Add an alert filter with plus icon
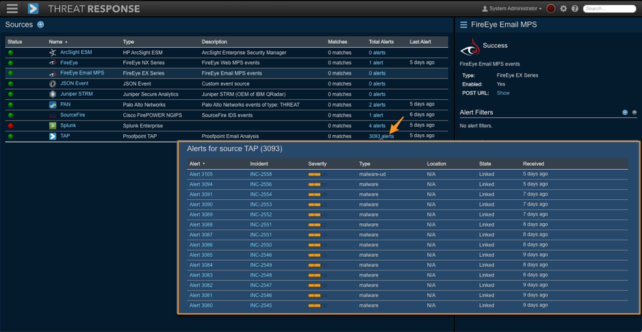Viewport: 642px width, 332px height. pos(625,112)
